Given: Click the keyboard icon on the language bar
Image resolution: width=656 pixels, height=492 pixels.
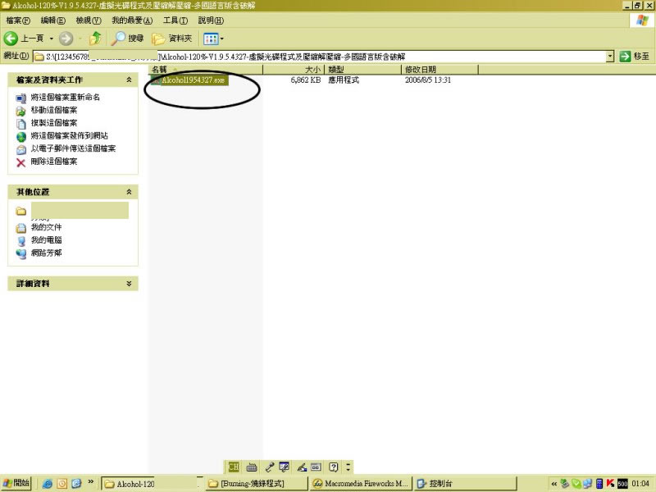Looking at the screenshot, I should pos(252,467).
